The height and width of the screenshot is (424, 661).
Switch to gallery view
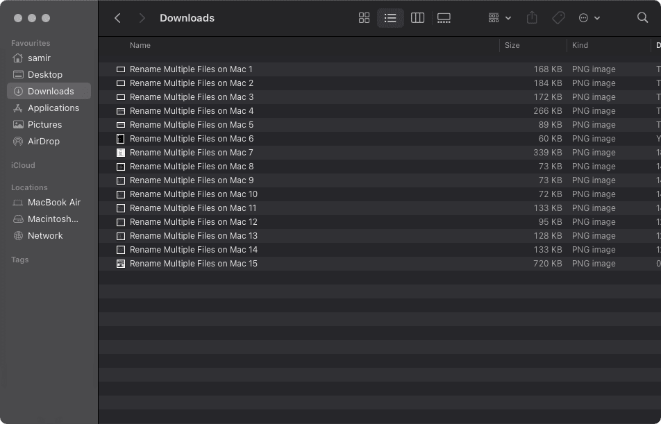(x=444, y=18)
